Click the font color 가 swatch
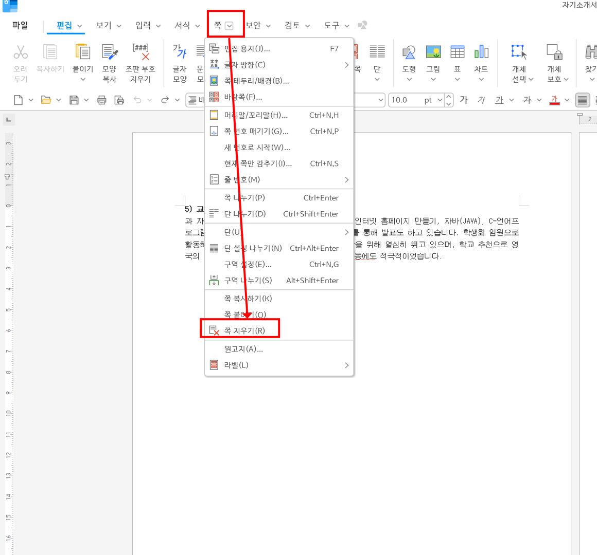This screenshot has width=597, height=555. (x=555, y=100)
